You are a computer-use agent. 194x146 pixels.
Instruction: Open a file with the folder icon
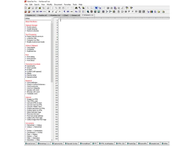29,8
